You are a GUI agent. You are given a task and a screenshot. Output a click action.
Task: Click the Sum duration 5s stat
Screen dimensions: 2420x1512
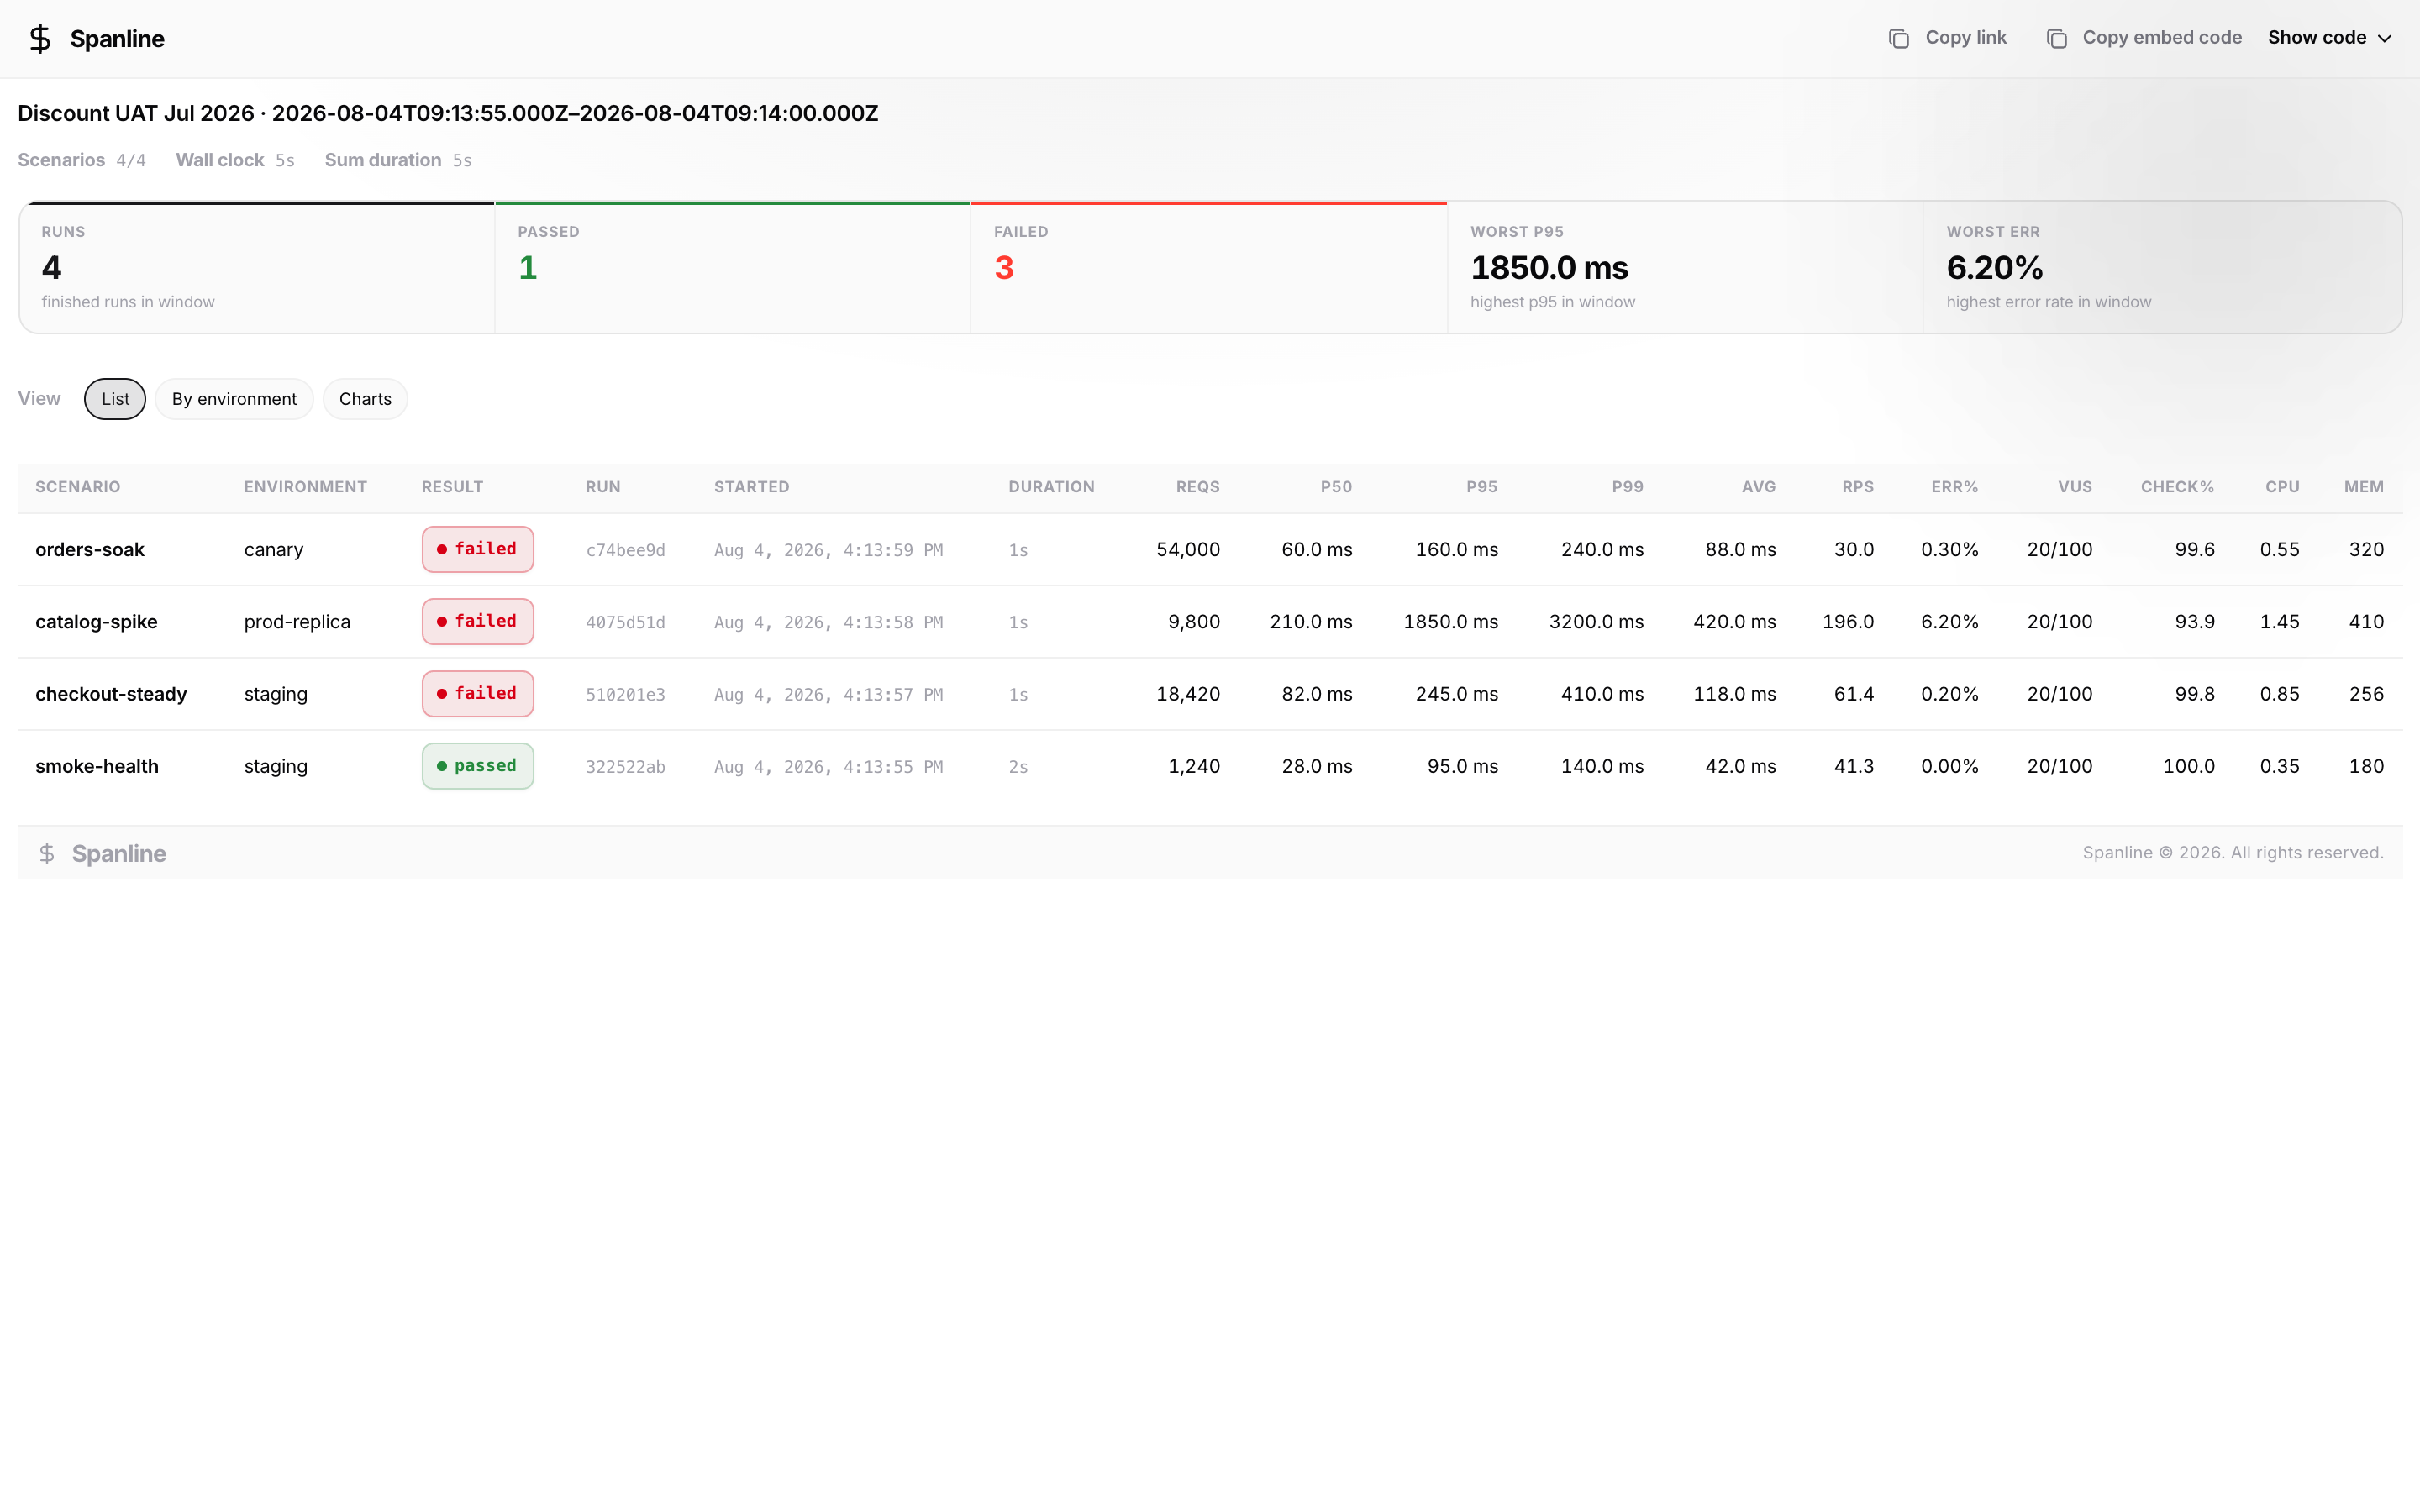point(398,160)
